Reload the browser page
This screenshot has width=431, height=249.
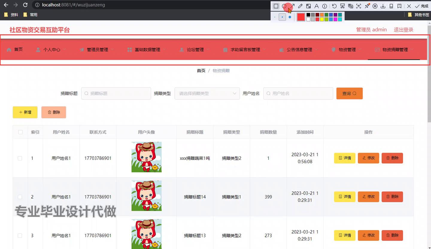(25, 5)
